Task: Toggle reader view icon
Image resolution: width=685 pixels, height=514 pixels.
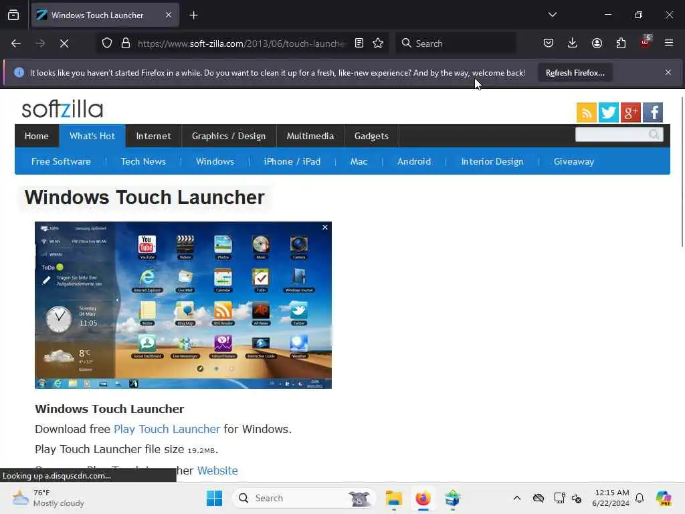Action: pyautogui.click(x=359, y=44)
